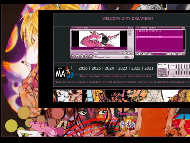Viewport: 190px width, 143px height.
Task: Stop playback with the square Stop button
Action: (86, 56)
